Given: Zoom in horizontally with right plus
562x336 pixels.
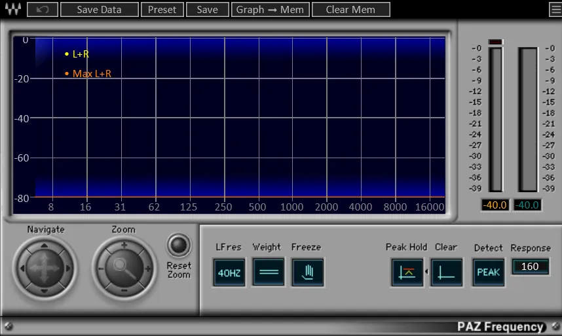Looking at the screenshot, I should [147, 269].
